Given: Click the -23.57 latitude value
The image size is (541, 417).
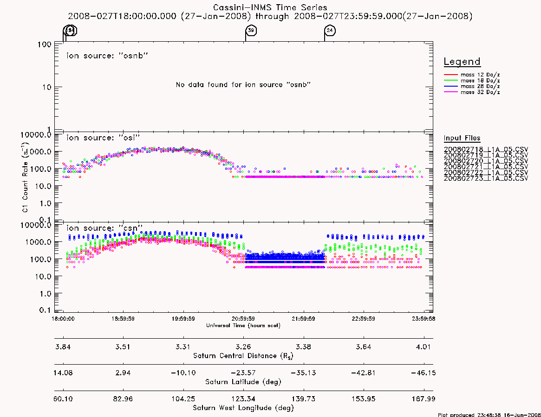Looking at the screenshot, I should (243, 373).
